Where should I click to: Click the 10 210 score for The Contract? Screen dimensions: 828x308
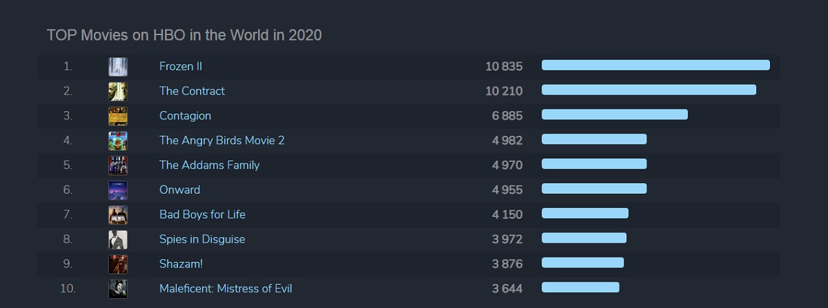pos(504,92)
